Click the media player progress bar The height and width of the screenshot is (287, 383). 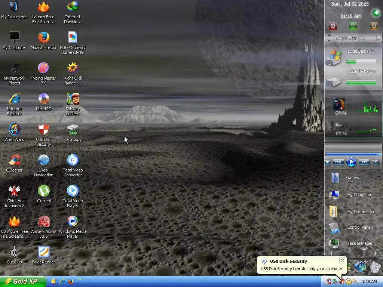[353, 154]
